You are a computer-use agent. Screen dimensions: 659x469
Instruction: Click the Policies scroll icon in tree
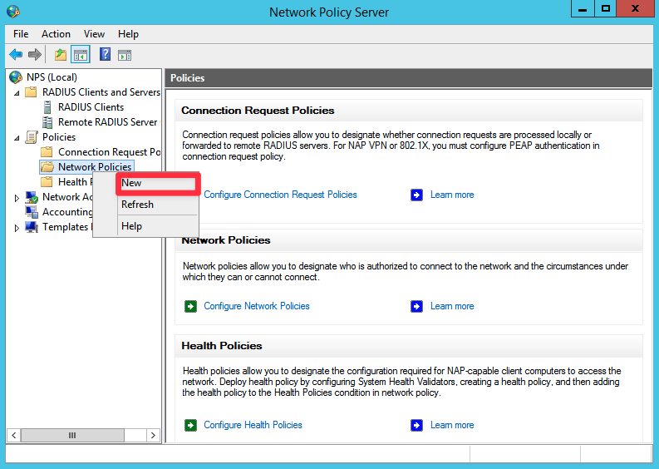tap(32, 137)
